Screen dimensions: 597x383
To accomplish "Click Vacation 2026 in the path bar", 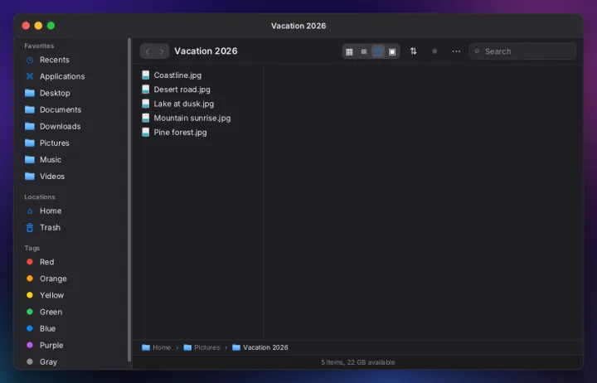I will tap(260, 347).
